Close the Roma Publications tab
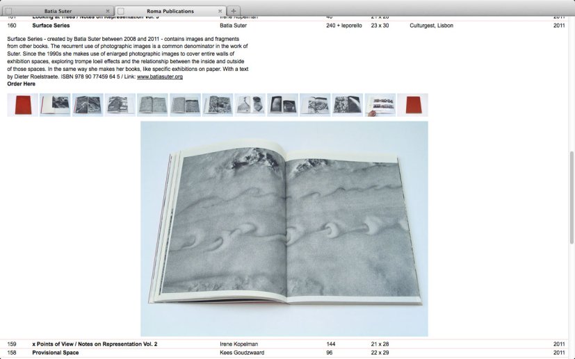575x359 pixels. tap(220, 11)
